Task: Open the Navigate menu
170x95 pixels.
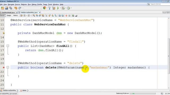Action: 11,4
